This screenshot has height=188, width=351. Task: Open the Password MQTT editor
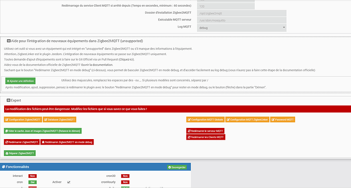pos(282,120)
